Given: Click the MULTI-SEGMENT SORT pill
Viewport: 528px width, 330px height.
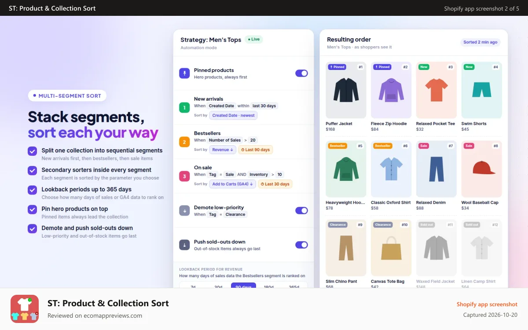Looking at the screenshot, I should [x=67, y=95].
